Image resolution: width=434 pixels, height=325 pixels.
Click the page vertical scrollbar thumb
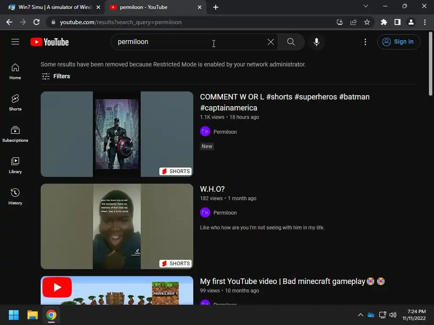pyautogui.click(x=431, y=63)
